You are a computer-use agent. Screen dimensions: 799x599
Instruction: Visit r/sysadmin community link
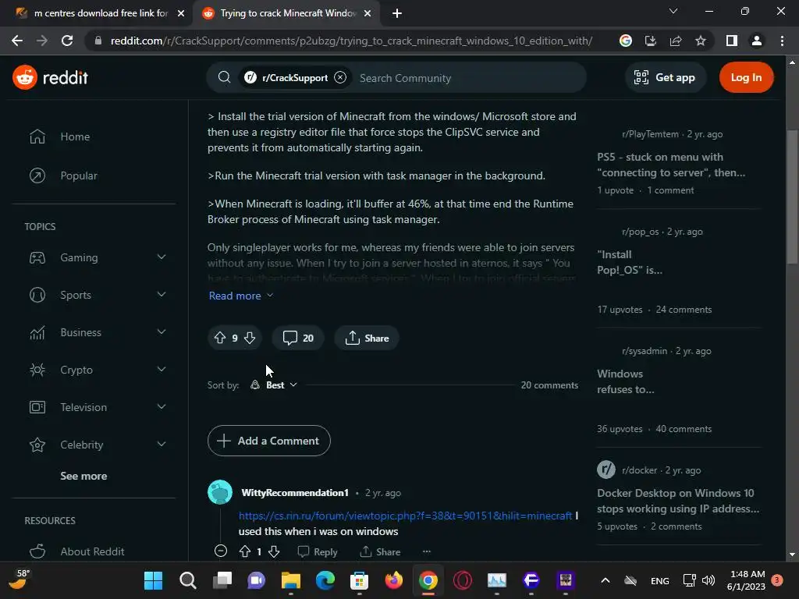(644, 351)
